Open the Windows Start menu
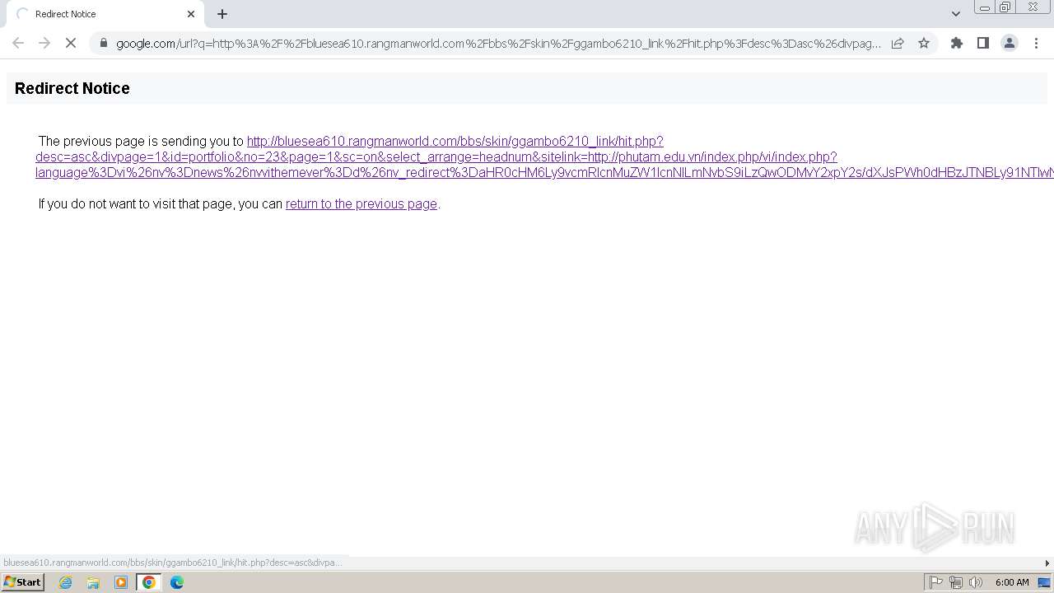The width and height of the screenshot is (1054, 593). [x=22, y=581]
